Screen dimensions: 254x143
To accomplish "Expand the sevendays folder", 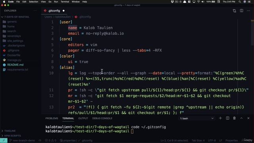I will tap(14, 36).
